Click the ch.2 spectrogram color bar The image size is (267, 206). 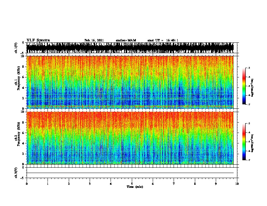point(244,142)
